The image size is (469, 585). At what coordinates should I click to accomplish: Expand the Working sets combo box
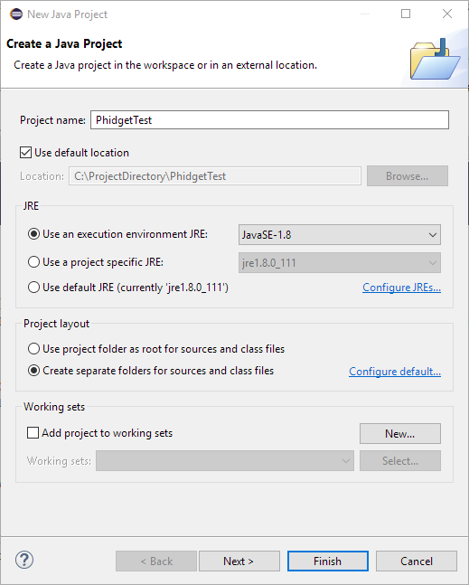(x=225, y=461)
